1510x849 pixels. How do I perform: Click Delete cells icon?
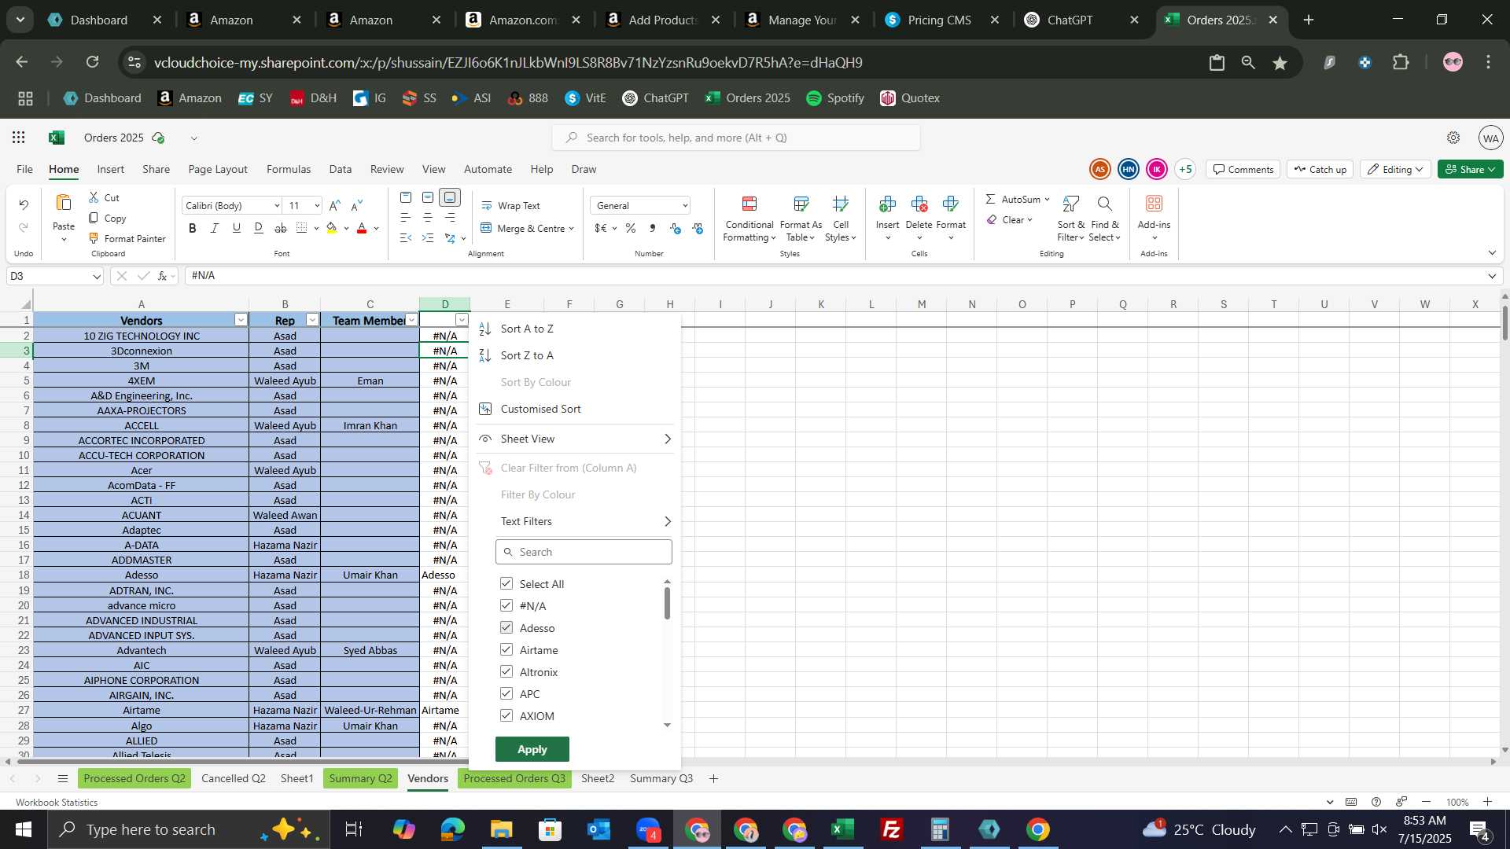click(919, 204)
